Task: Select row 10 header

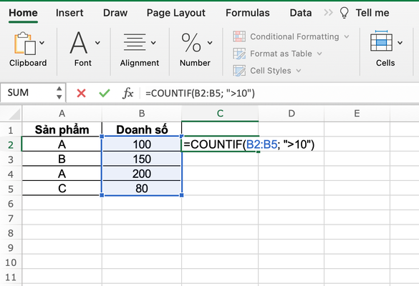Action: 11,262
